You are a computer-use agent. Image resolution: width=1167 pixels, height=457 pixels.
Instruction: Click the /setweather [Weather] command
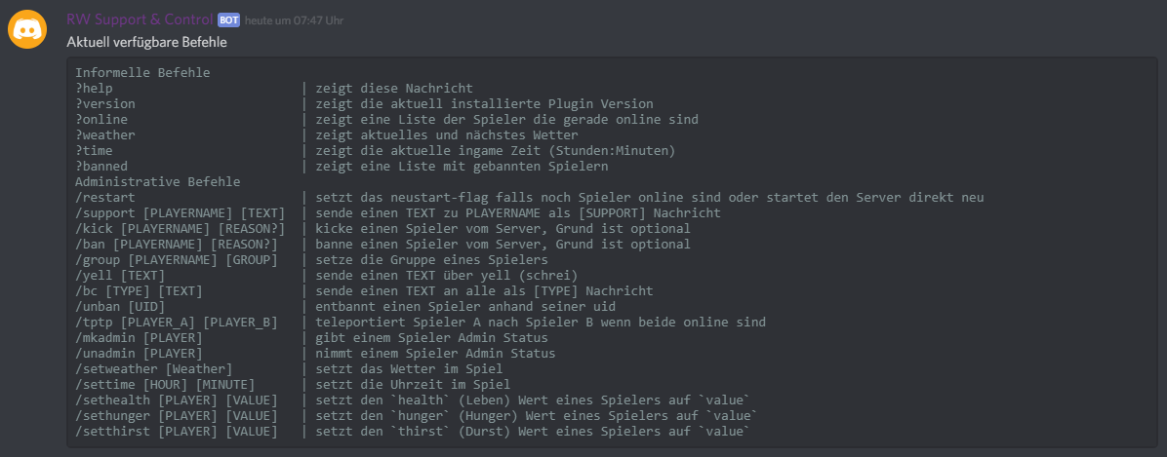click(x=153, y=369)
